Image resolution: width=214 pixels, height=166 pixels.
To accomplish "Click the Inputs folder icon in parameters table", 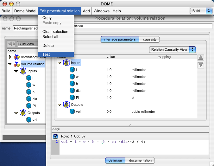I will pos(66,63).
